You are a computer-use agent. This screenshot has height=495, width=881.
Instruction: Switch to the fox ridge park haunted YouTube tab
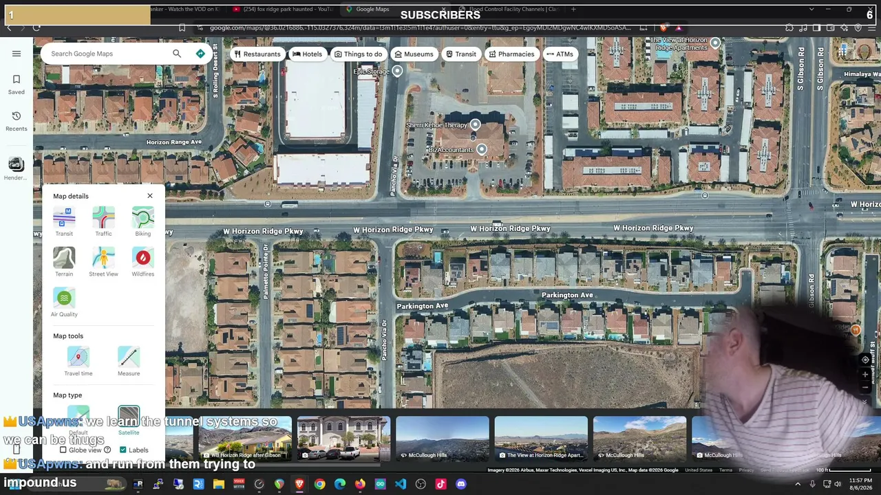(282, 10)
